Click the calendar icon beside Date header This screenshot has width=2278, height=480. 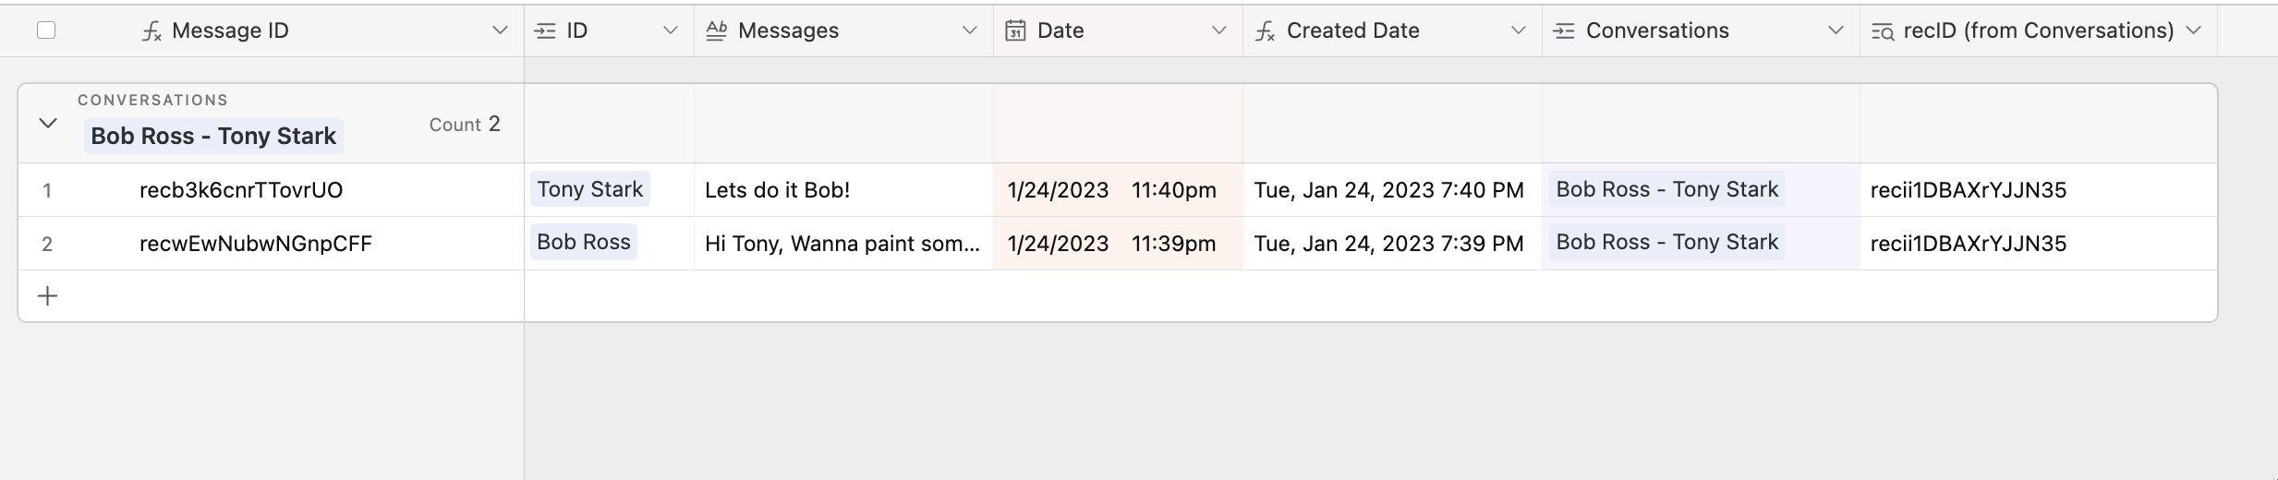(x=1015, y=31)
